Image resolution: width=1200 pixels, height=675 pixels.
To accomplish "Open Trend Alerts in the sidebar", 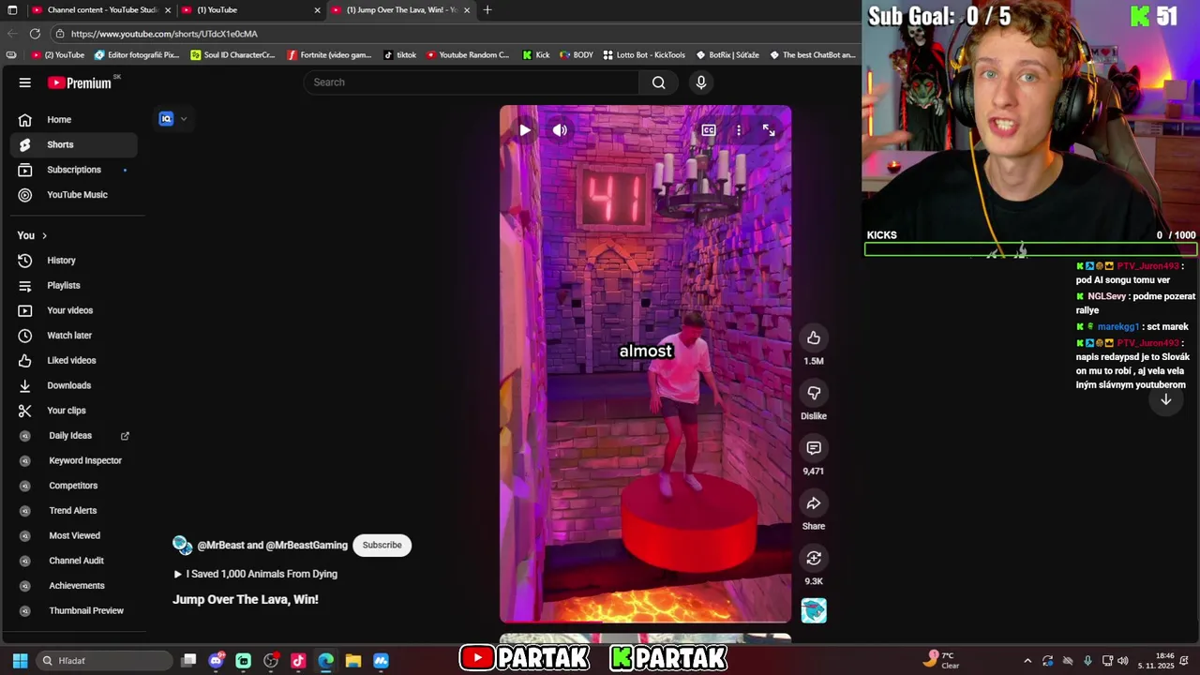I will pos(73,511).
